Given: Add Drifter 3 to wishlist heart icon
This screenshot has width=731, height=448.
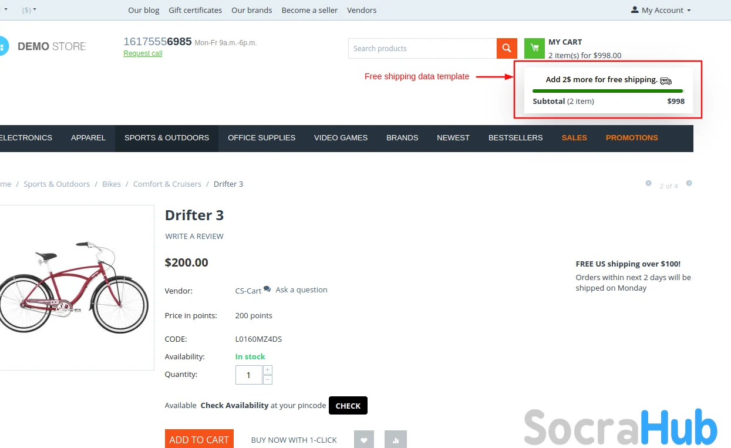Looking at the screenshot, I should click(363, 440).
